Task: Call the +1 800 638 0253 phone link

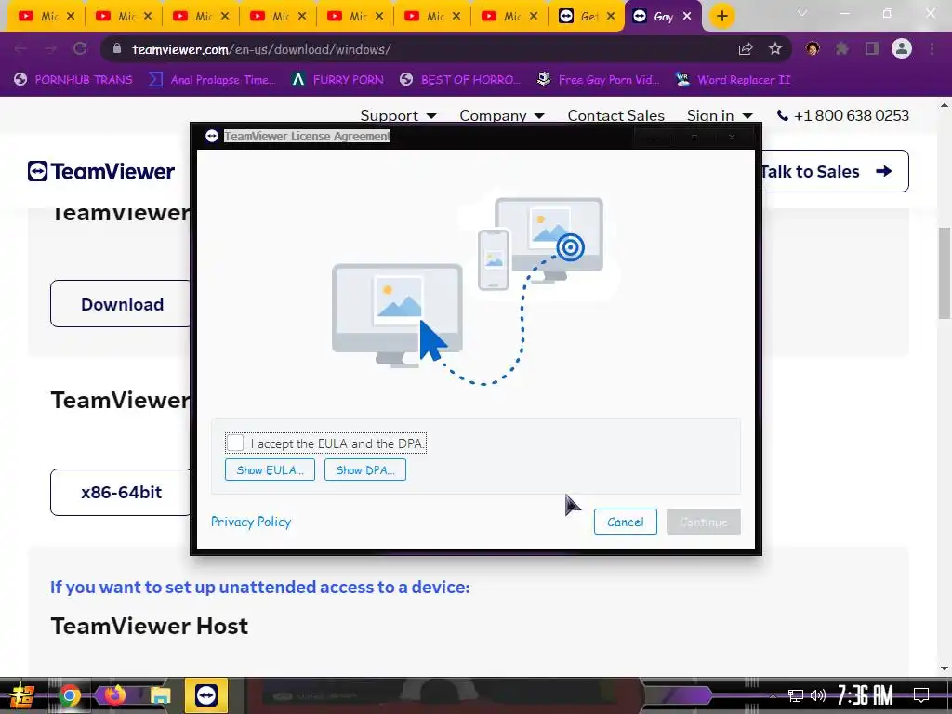Action: pos(843,115)
